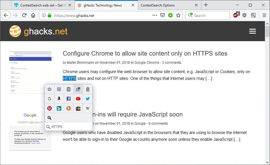The height and width of the screenshot is (165, 270).
Task: Click the vertical scrollbar thumb
Action: 267,31
